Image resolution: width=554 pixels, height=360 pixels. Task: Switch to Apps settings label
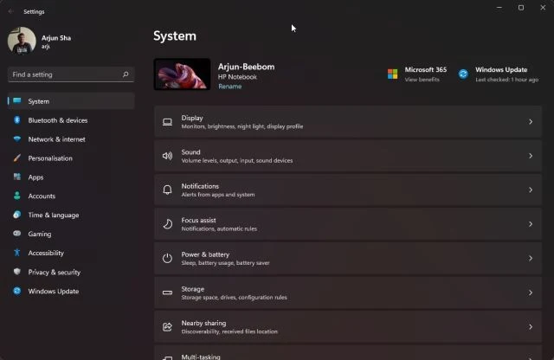[x=35, y=177]
